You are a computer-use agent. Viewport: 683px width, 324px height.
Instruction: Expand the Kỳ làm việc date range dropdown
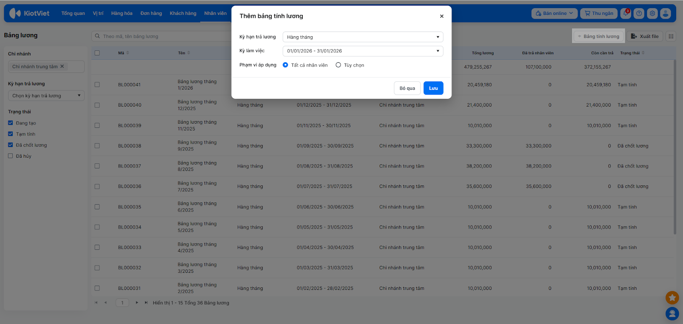coord(362,51)
